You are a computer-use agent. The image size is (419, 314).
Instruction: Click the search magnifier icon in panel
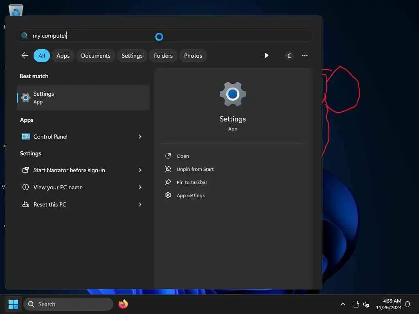coord(24,35)
